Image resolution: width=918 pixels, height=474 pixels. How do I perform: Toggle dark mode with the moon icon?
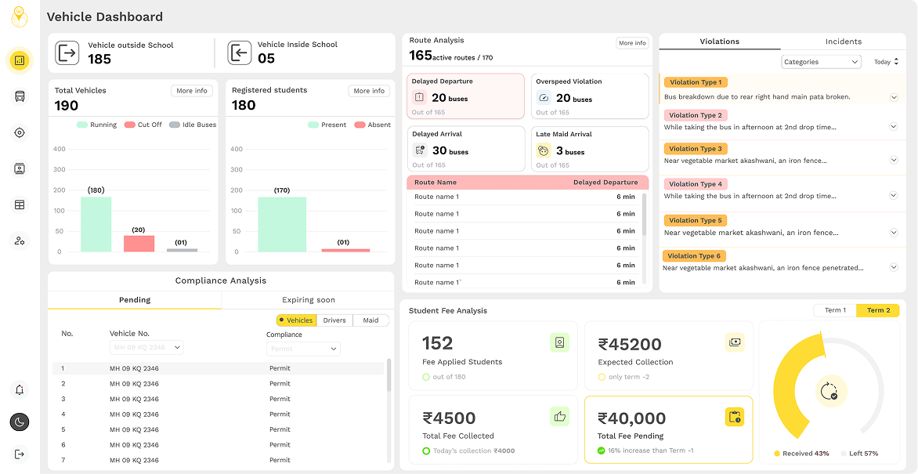(20, 422)
